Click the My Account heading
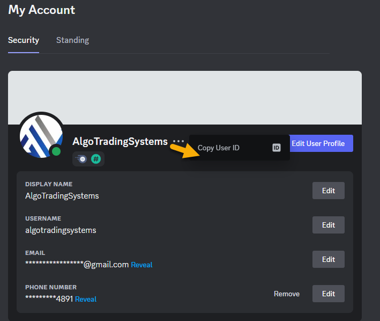The width and height of the screenshot is (380, 321). tap(42, 10)
